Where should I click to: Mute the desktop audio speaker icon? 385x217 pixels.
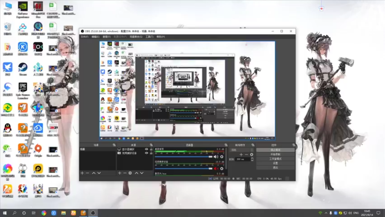click(216, 157)
